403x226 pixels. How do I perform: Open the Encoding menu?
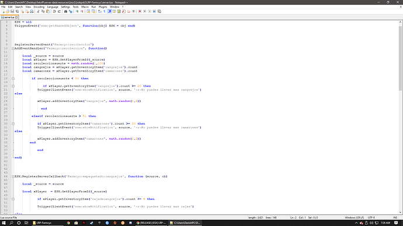39,7
